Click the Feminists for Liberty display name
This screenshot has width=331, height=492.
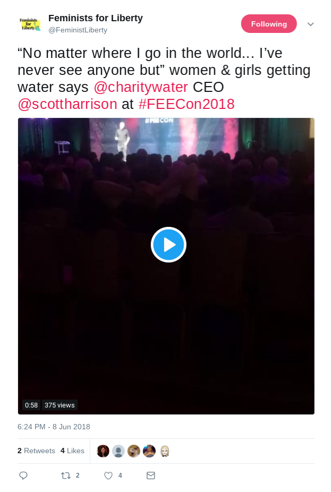[96, 18]
